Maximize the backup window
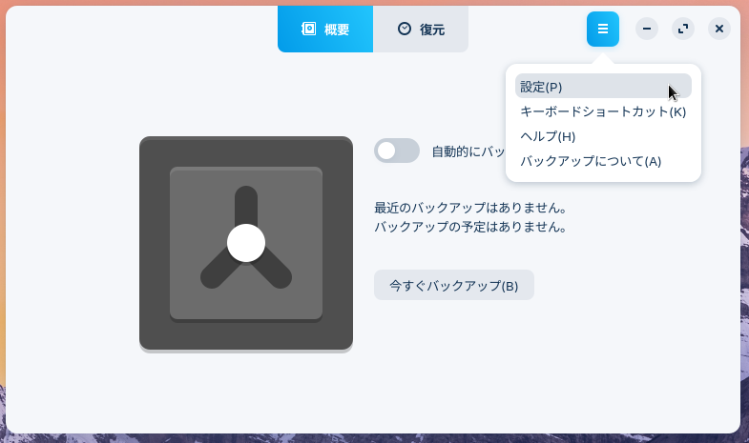 [x=683, y=29]
